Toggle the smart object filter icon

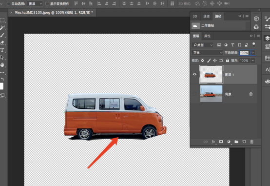[247, 45]
